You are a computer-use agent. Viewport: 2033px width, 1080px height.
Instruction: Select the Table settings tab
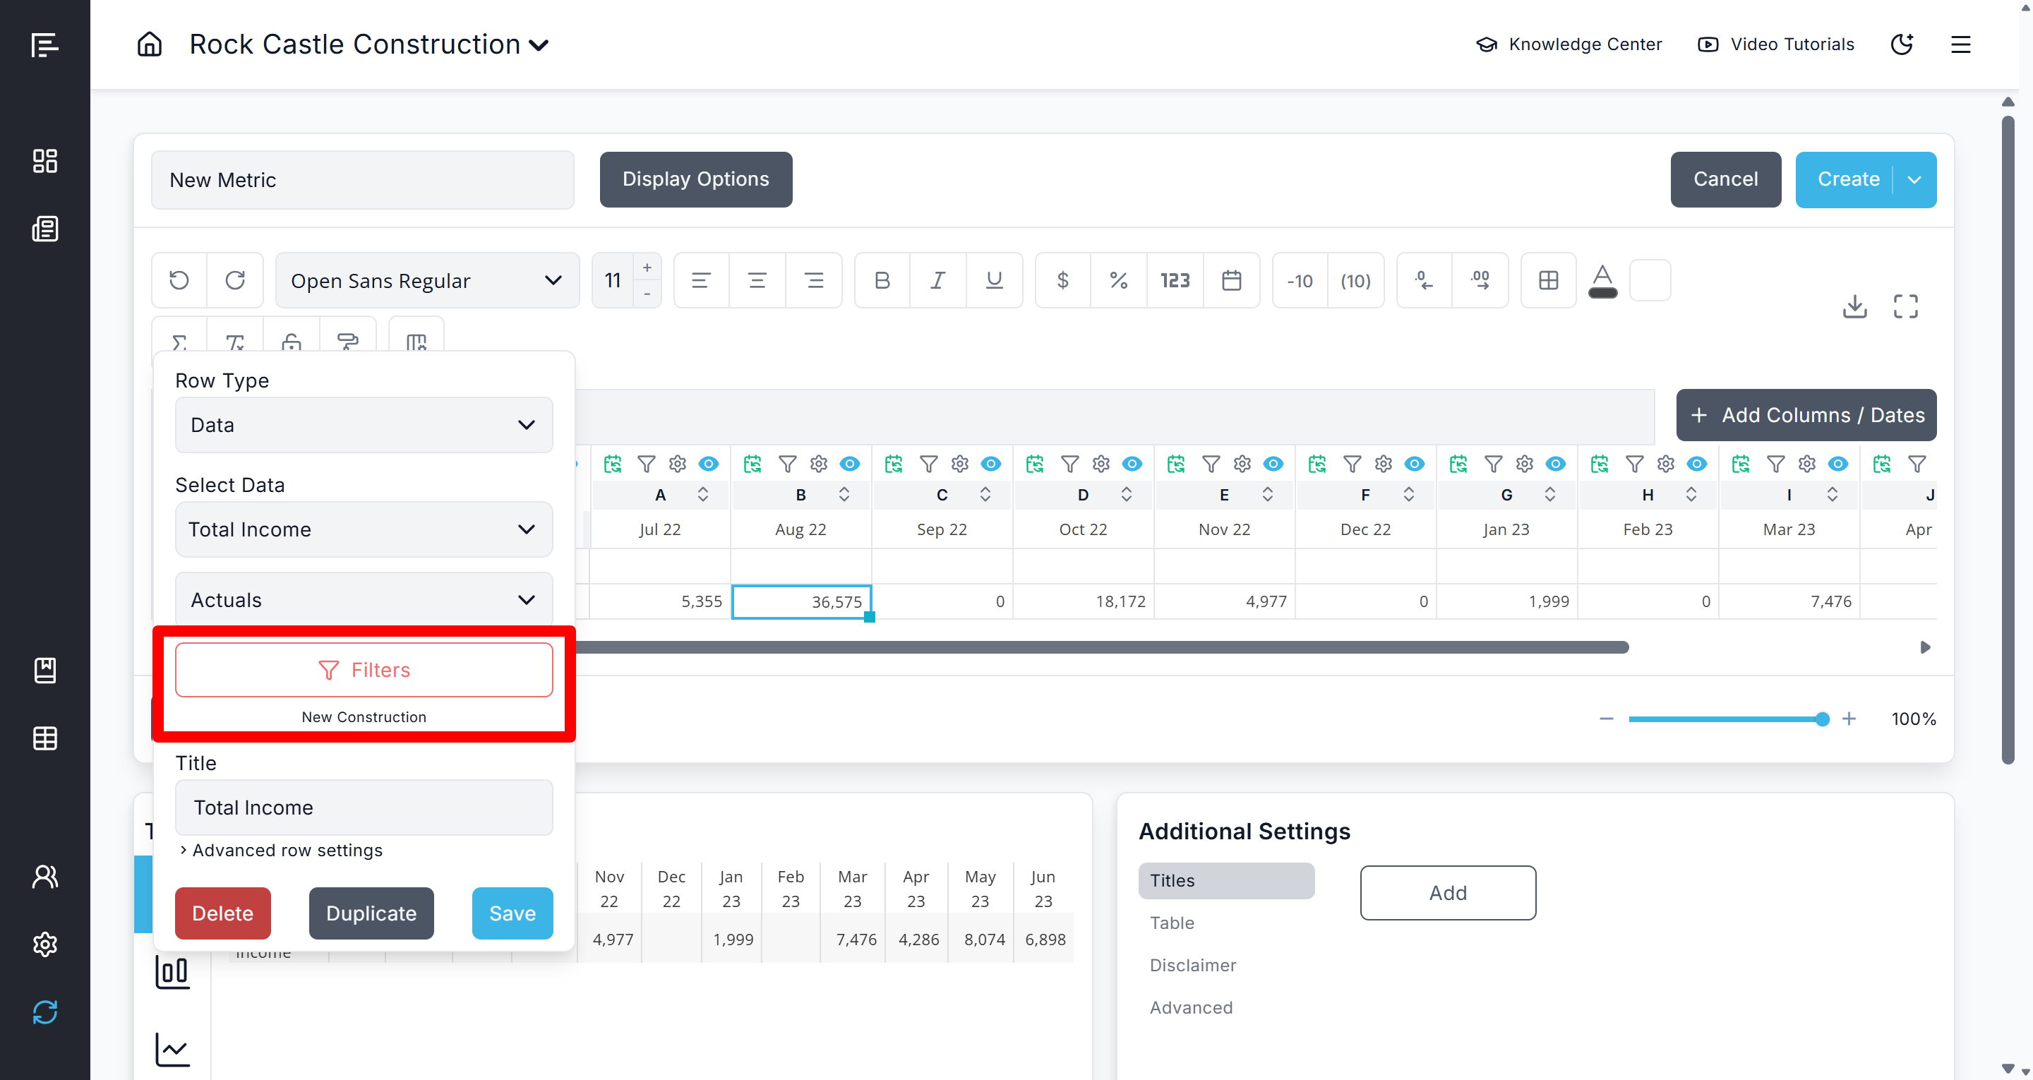click(1171, 923)
